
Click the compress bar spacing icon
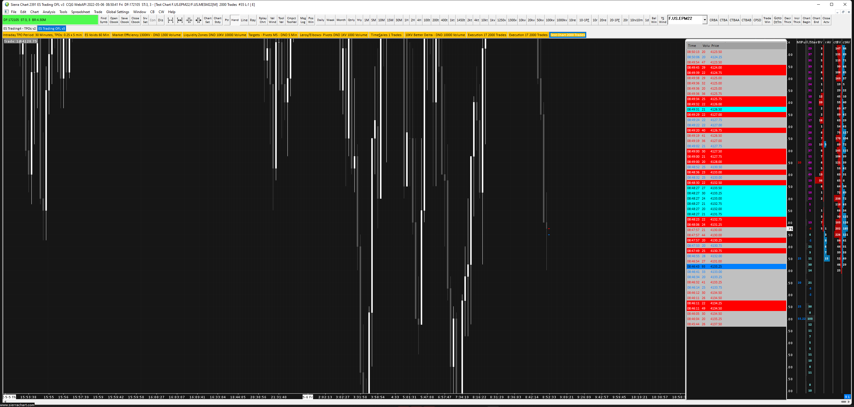[189, 20]
